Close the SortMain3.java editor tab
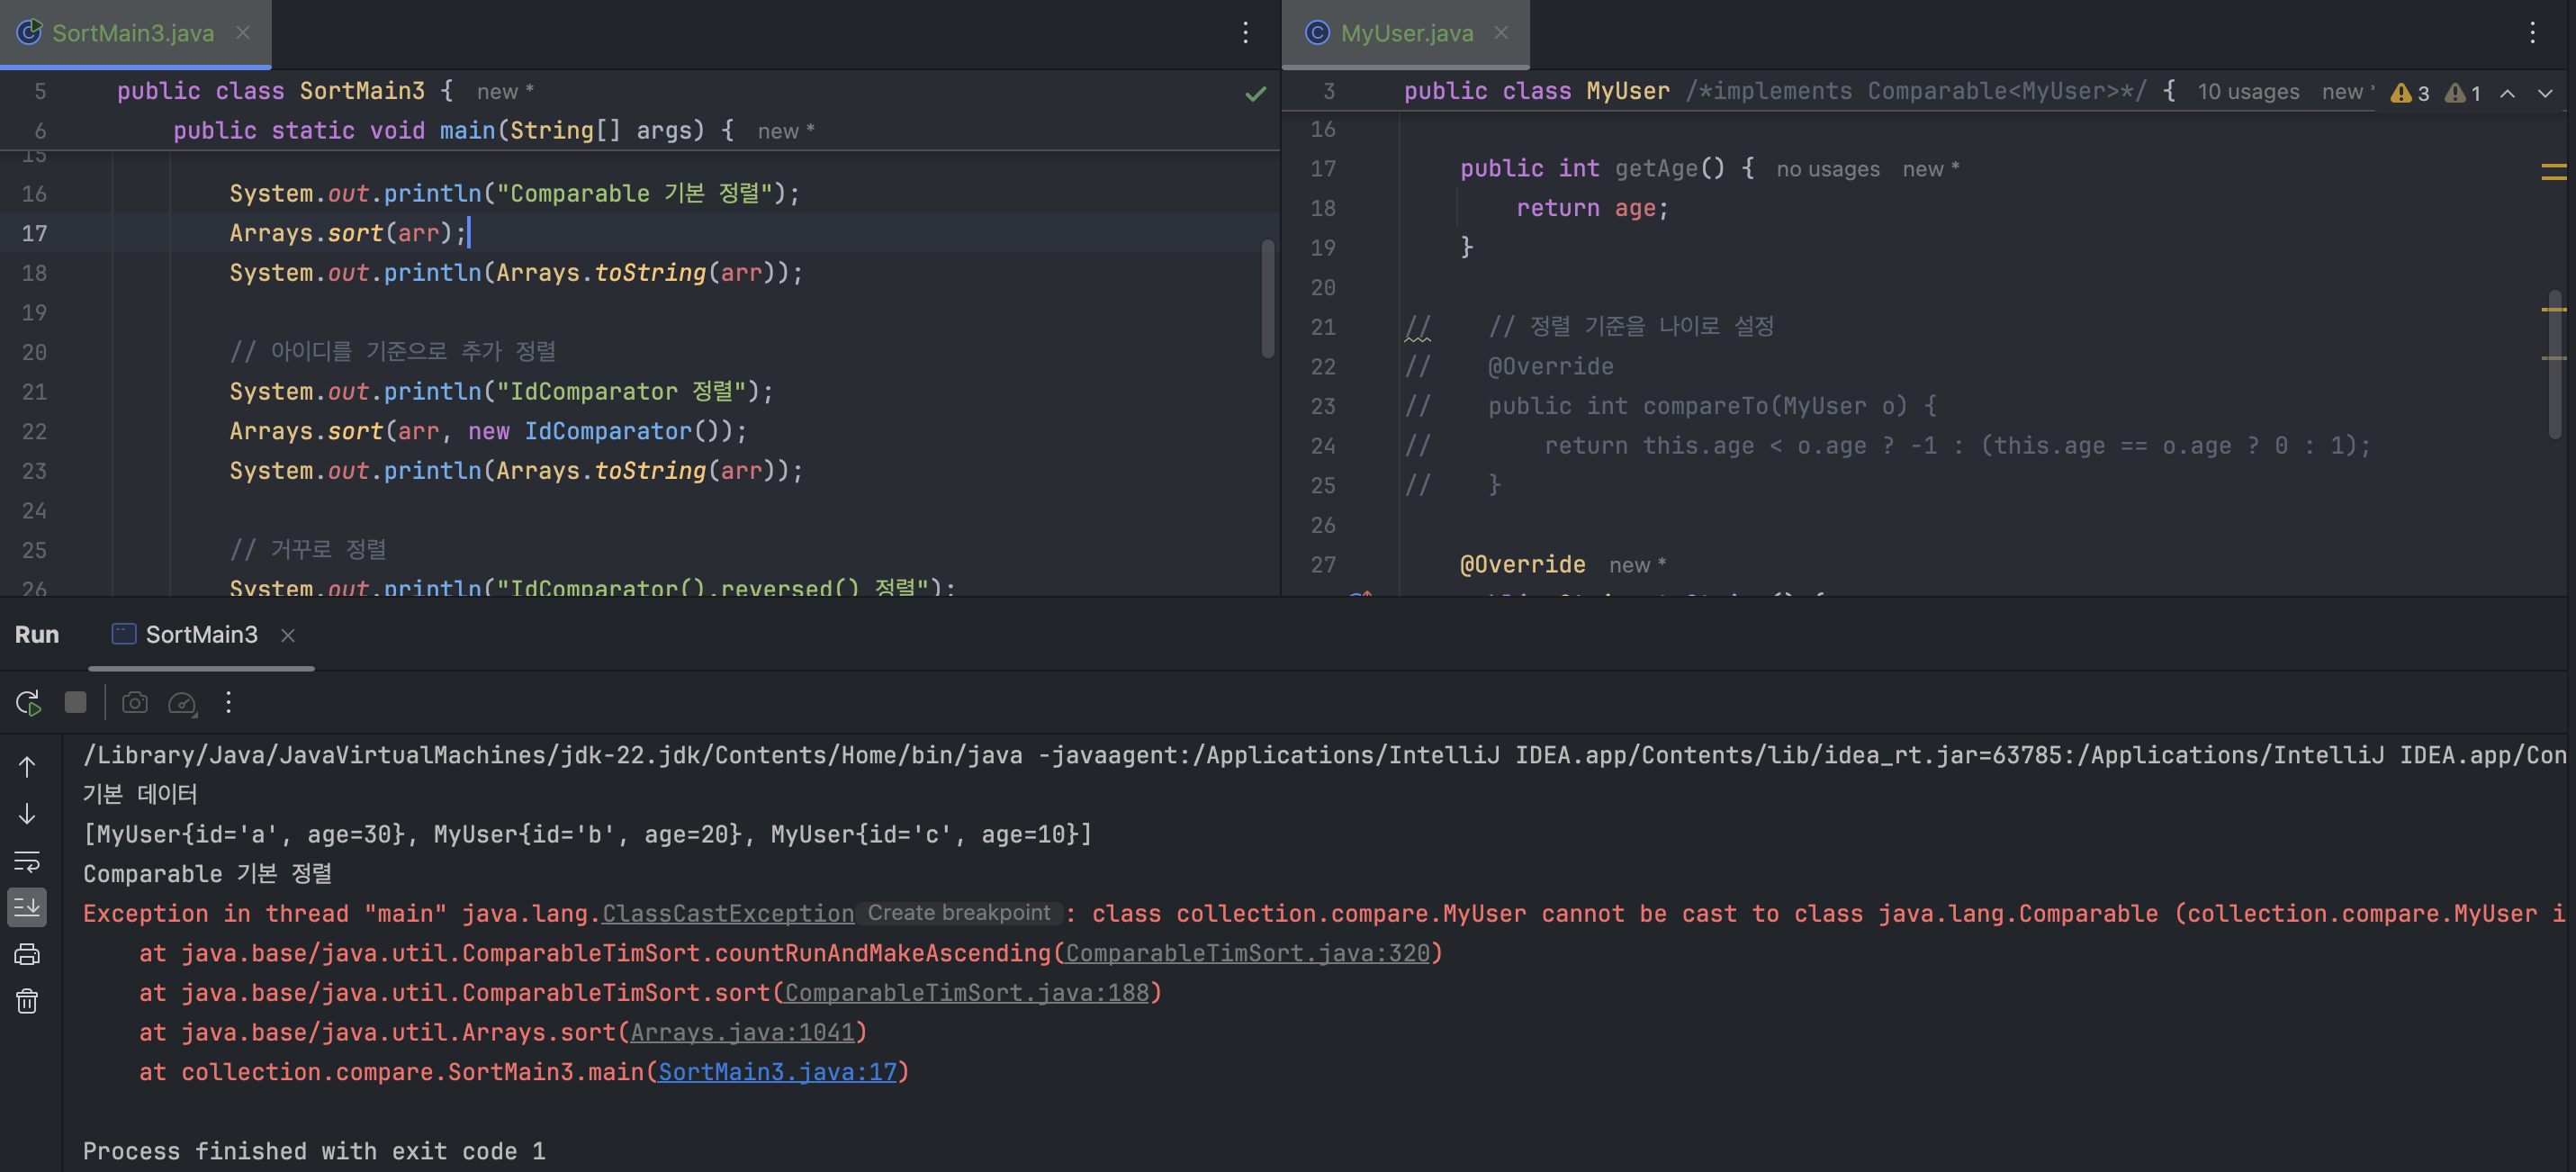Image resolution: width=2576 pixels, height=1172 pixels. coord(243,33)
